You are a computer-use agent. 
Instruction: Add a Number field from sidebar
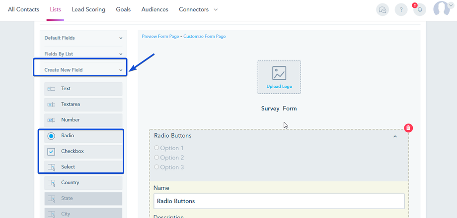[81, 120]
